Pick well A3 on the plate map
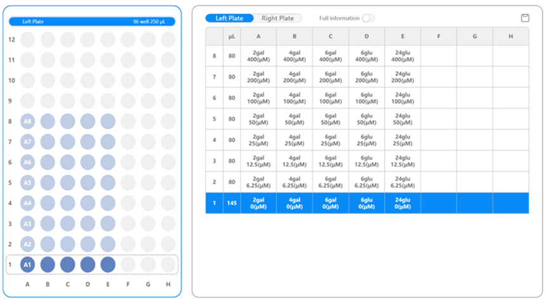 coord(27,224)
